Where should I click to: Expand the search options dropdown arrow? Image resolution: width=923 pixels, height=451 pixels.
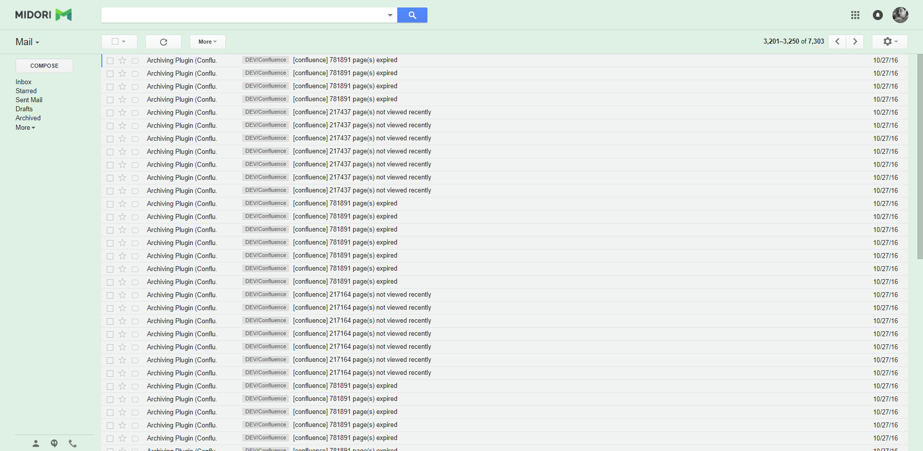pyautogui.click(x=390, y=15)
